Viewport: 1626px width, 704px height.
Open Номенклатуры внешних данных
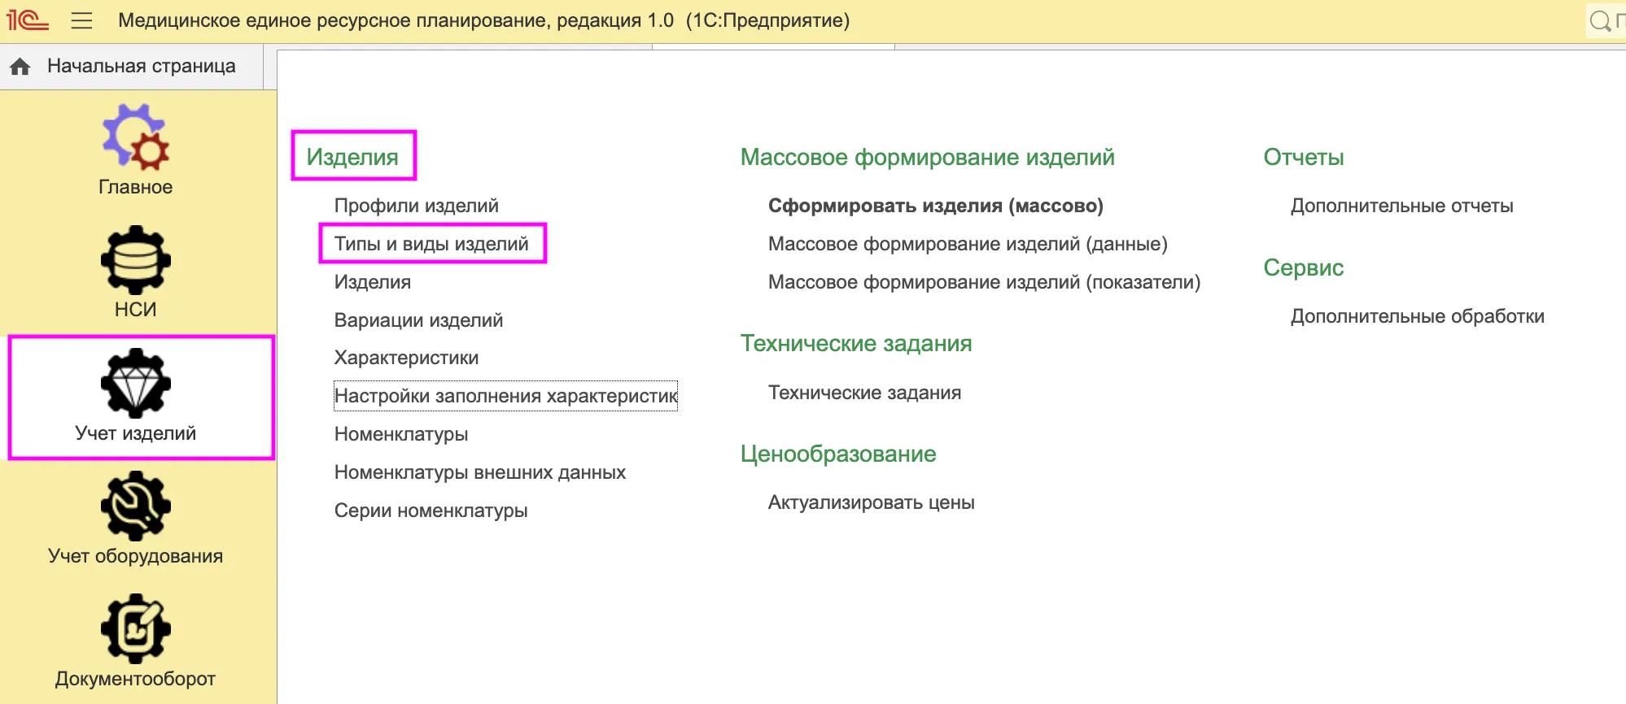tap(480, 472)
